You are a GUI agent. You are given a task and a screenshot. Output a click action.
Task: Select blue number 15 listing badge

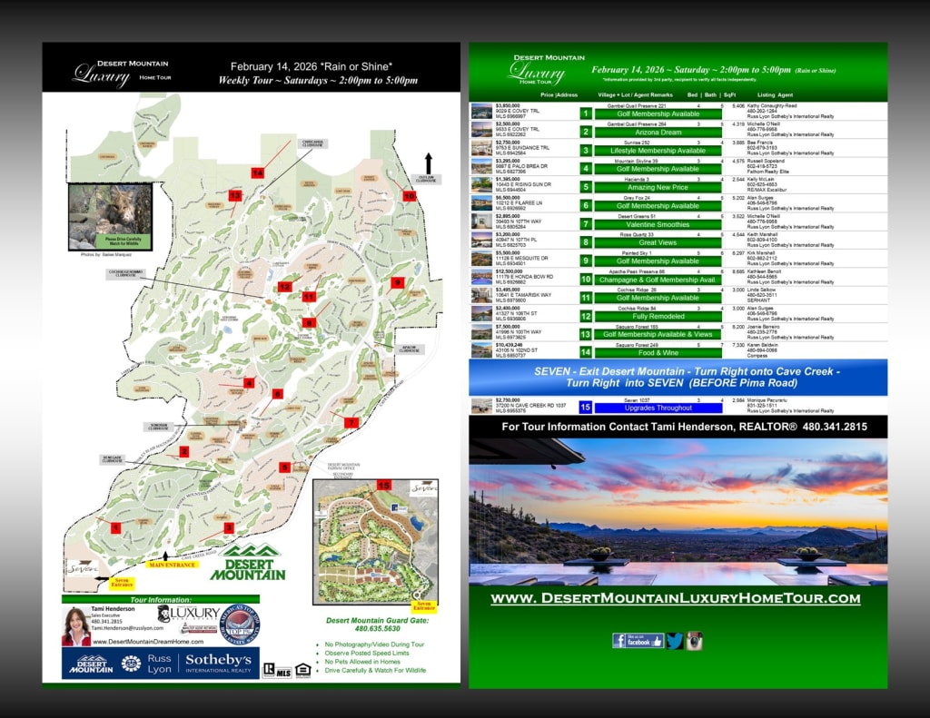pos(586,408)
